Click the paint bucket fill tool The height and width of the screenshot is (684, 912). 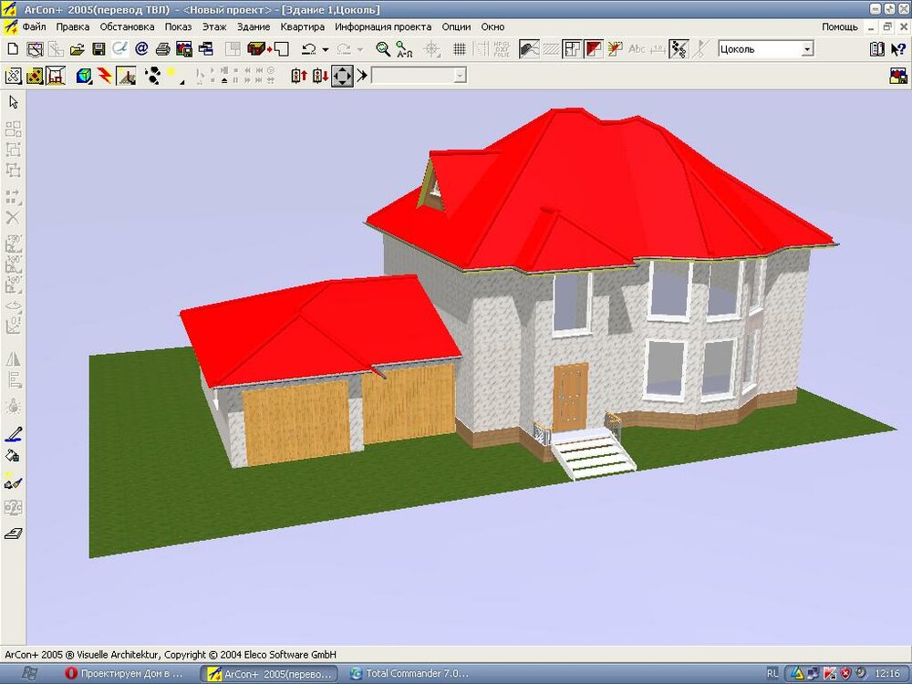pyautogui.click(x=13, y=456)
